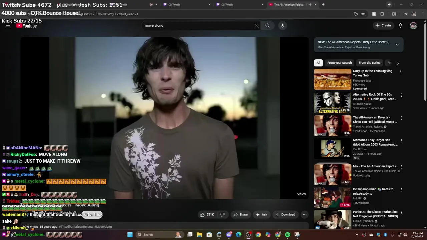
Task: Mute the All-American Rejects tab speaker icon
Action: click(310, 5)
